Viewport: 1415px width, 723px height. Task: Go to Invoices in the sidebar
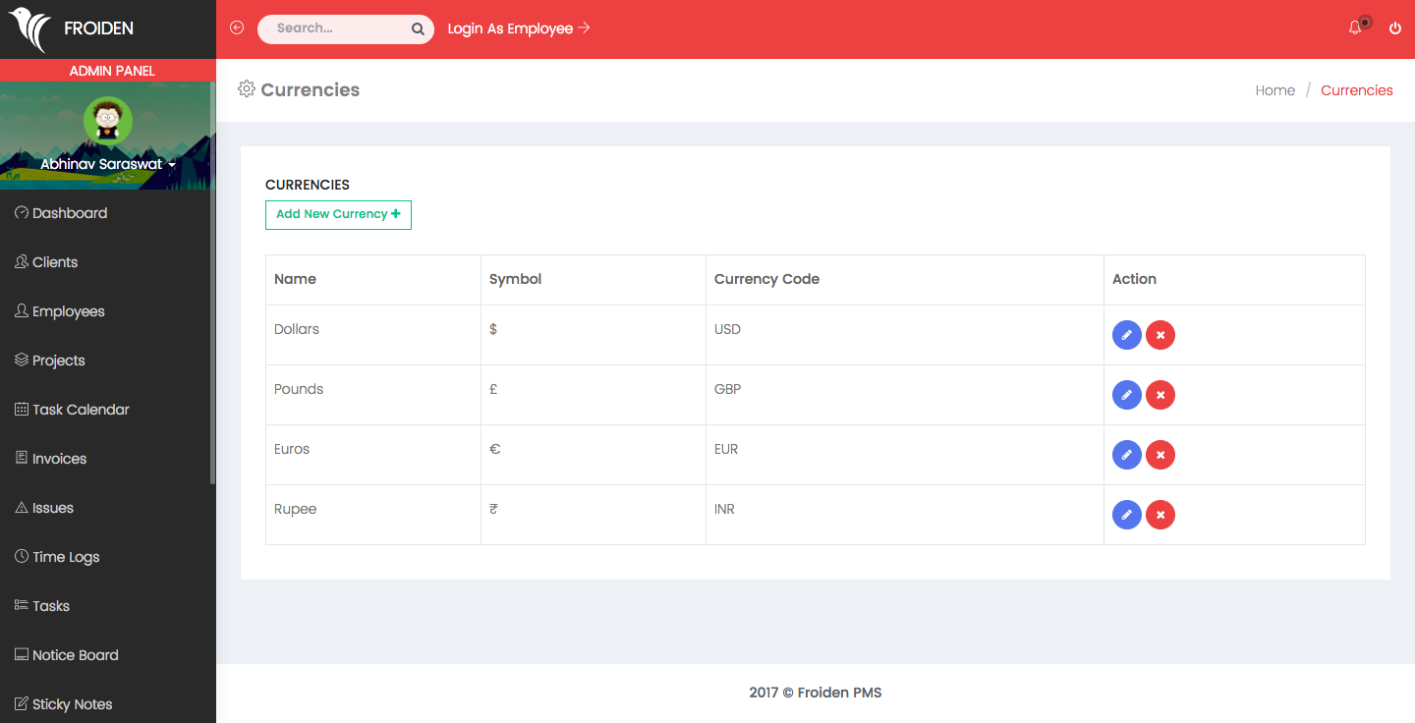click(x=59, y=459)
